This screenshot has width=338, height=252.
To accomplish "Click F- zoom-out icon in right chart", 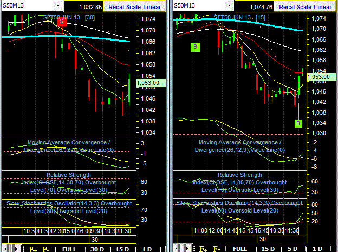I will [217, 249].
